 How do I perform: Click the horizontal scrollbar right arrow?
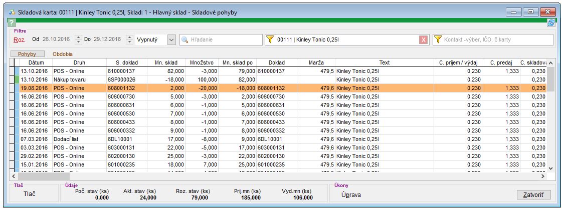pos(542,176)
